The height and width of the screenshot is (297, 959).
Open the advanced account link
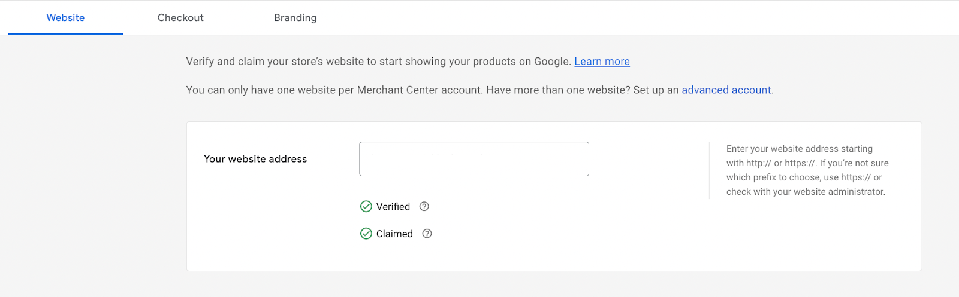pos(726,90)
